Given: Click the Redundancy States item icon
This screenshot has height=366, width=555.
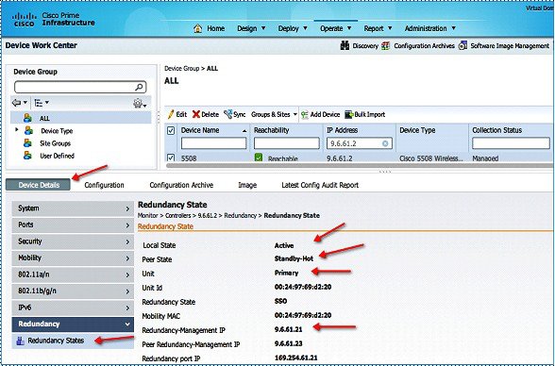Looking at the screenshot, I should point(20,341).
